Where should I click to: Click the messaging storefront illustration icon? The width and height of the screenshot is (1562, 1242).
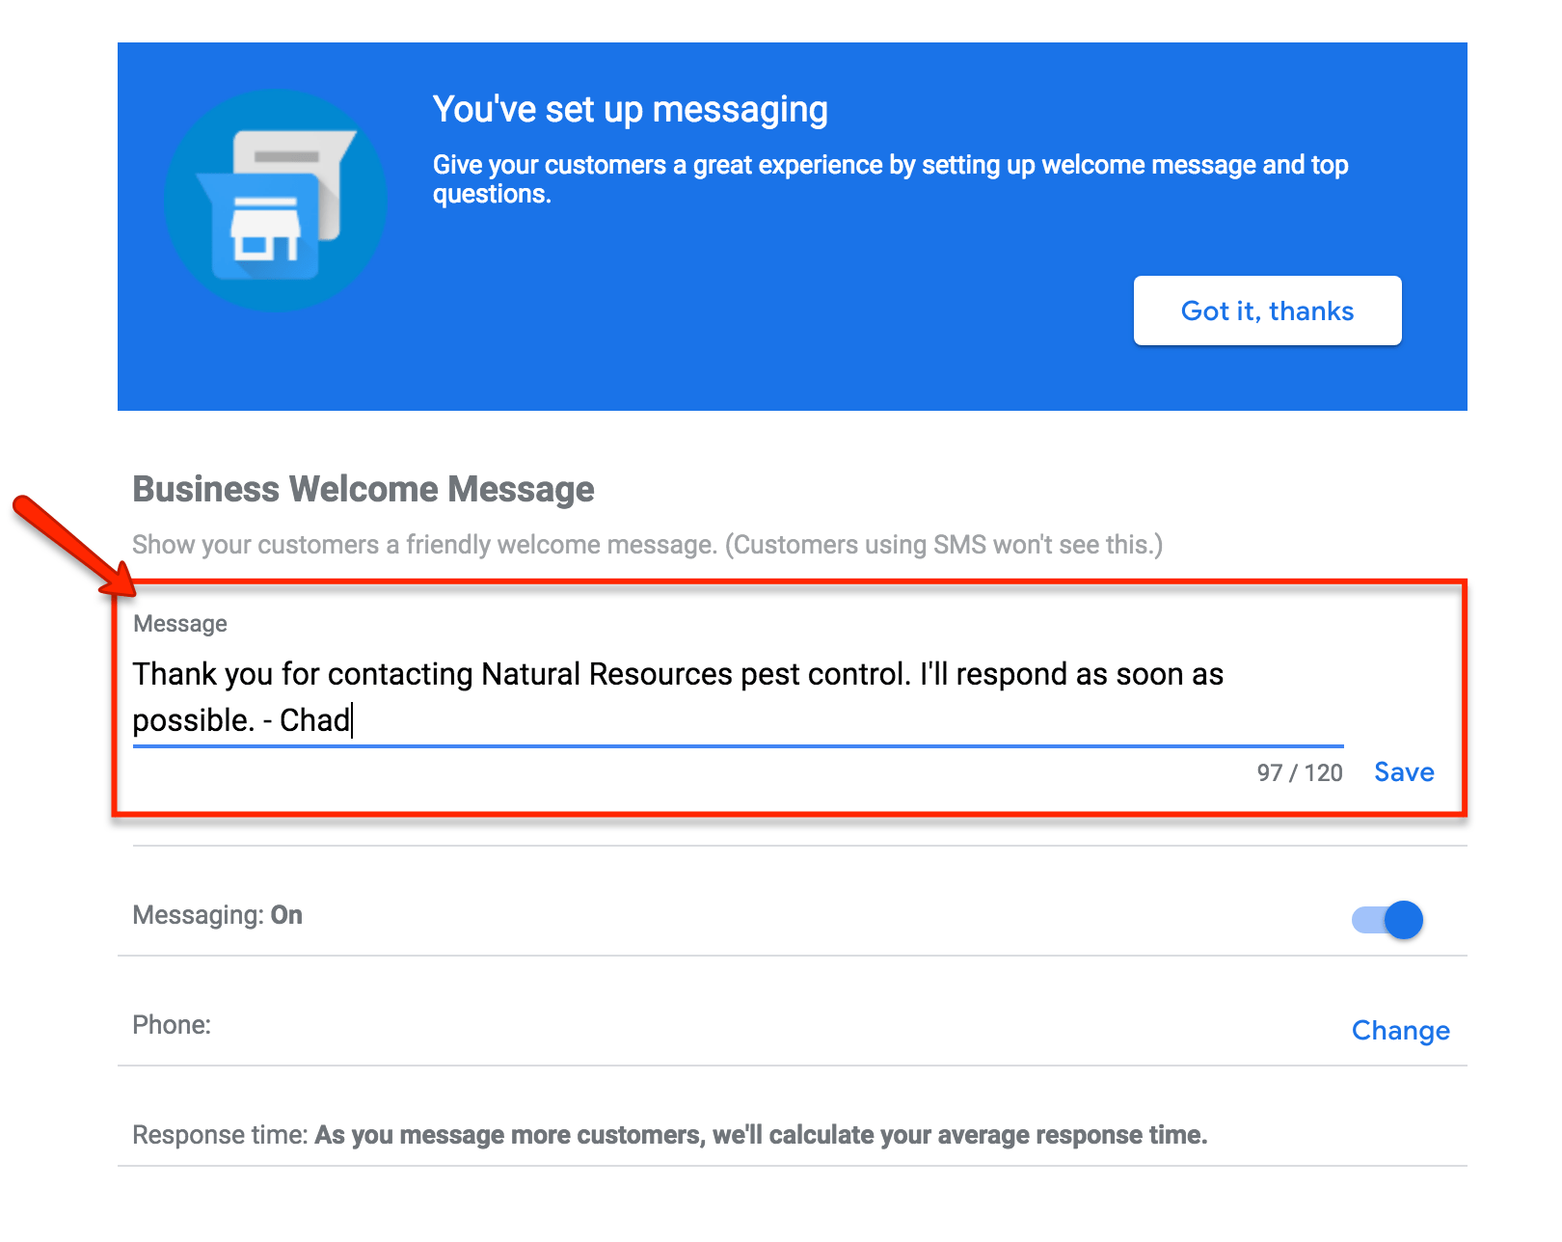(276, 201)
